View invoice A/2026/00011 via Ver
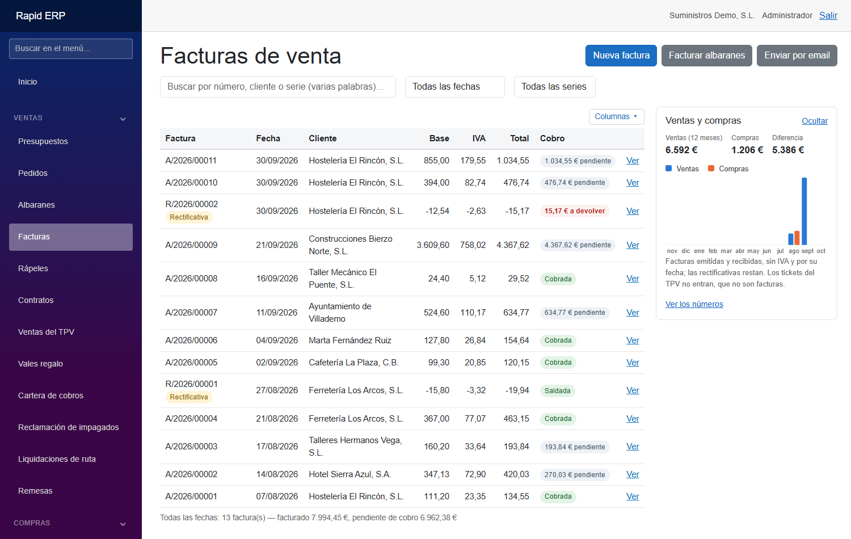851x539 pixels. point(633,161)
